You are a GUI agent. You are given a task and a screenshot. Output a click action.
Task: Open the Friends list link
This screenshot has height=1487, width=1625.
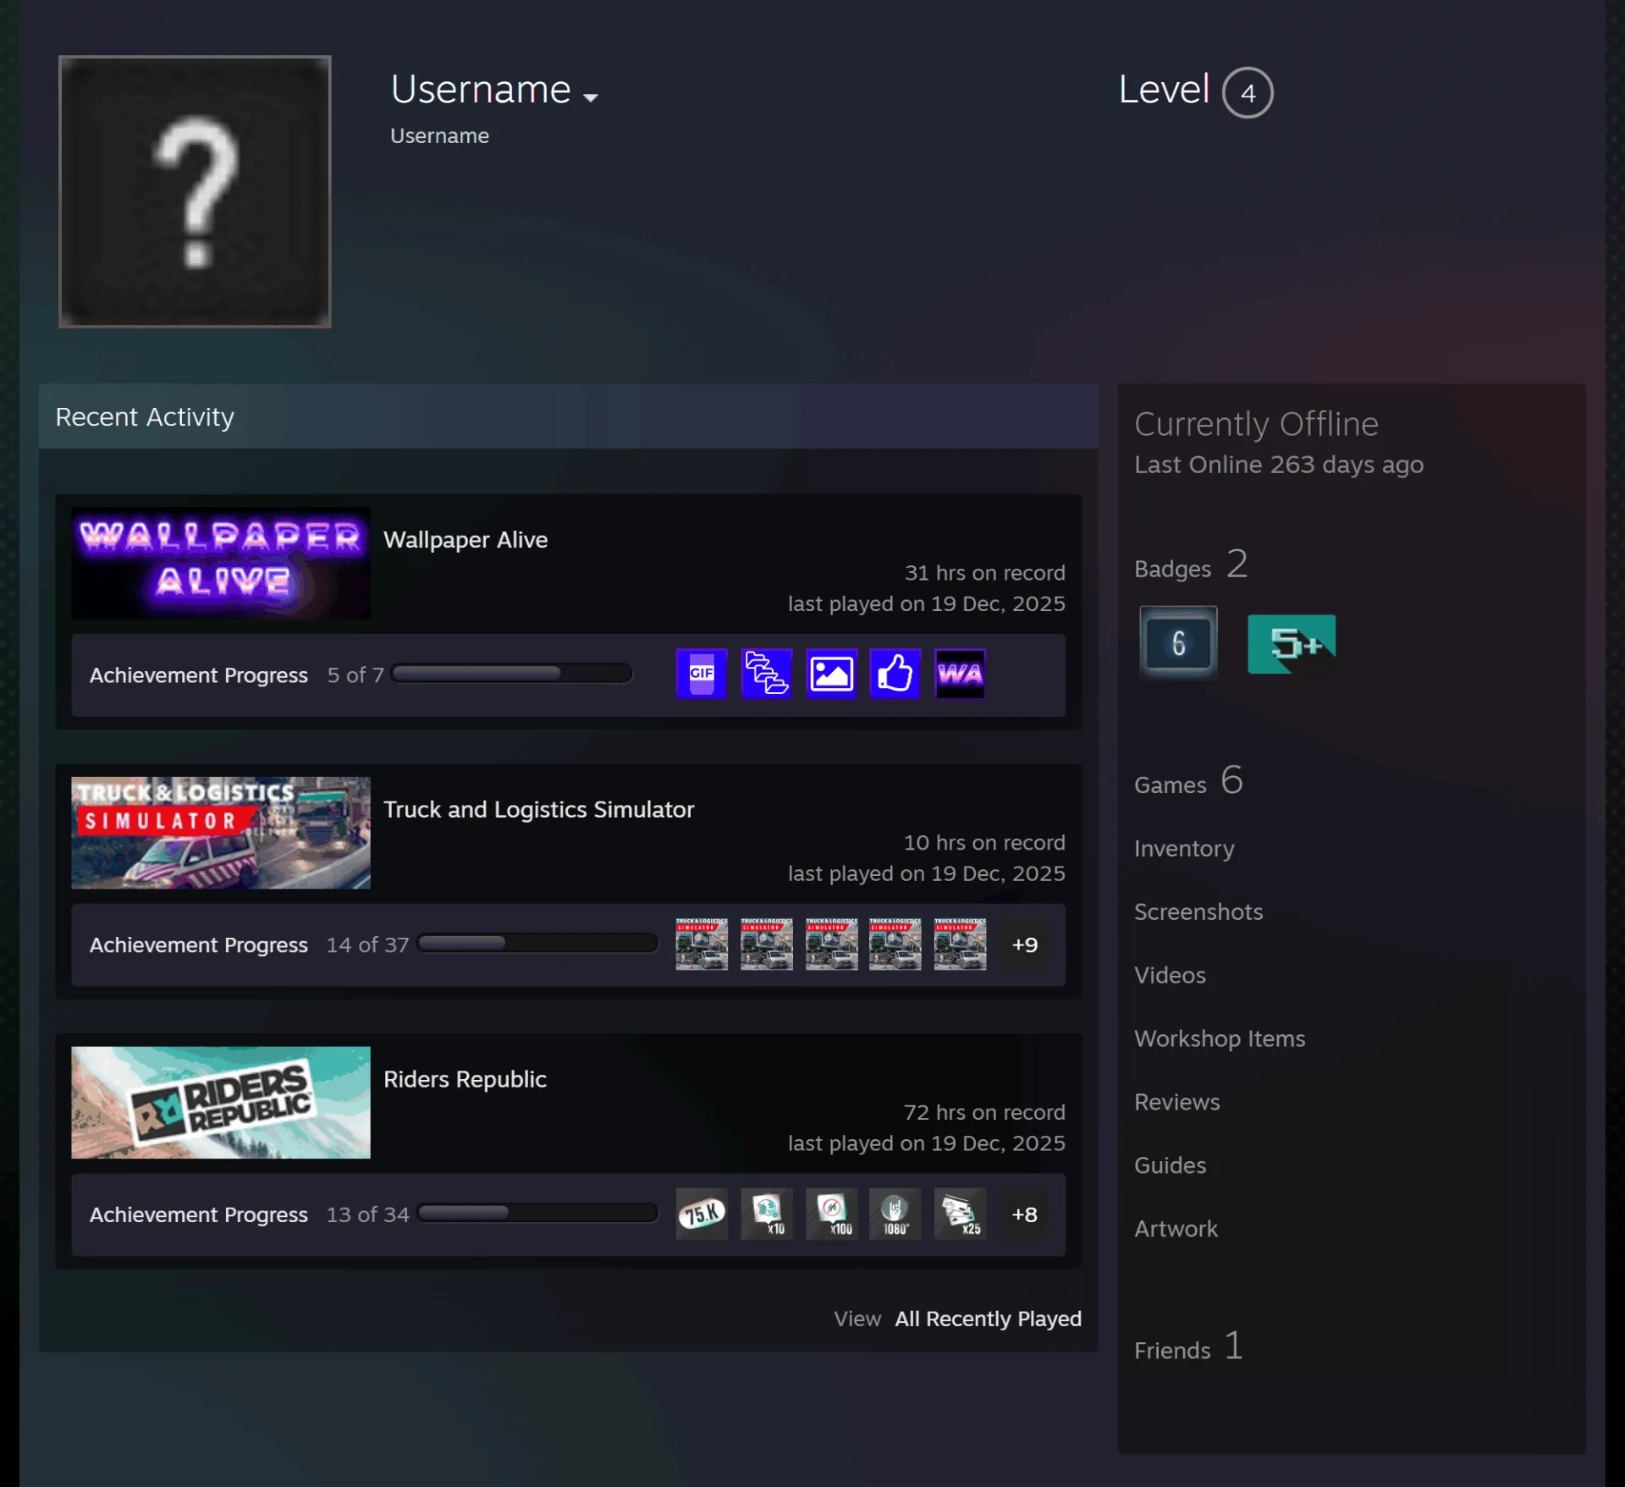[x=1188, y=1347]
